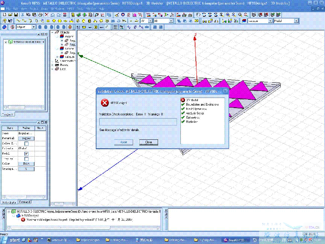Open the vacuum material dropdown
Screen dimensions: 325x244
[270, 21]
